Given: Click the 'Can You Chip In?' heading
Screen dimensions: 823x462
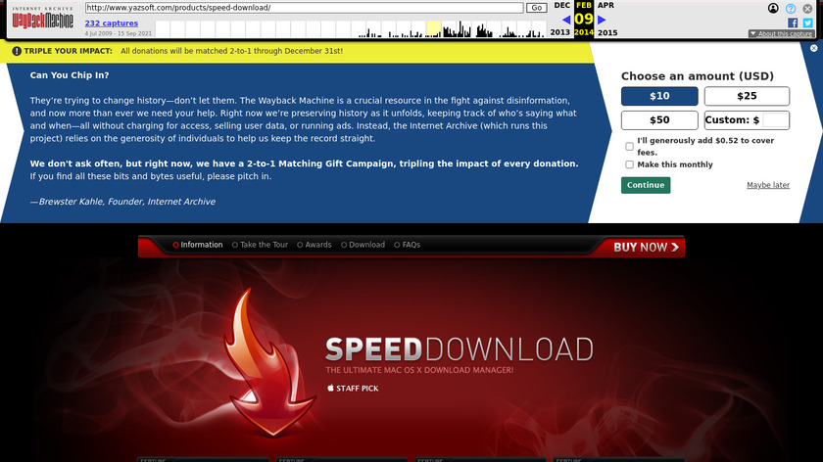Looking at the screenshot, I should [70, 75].
